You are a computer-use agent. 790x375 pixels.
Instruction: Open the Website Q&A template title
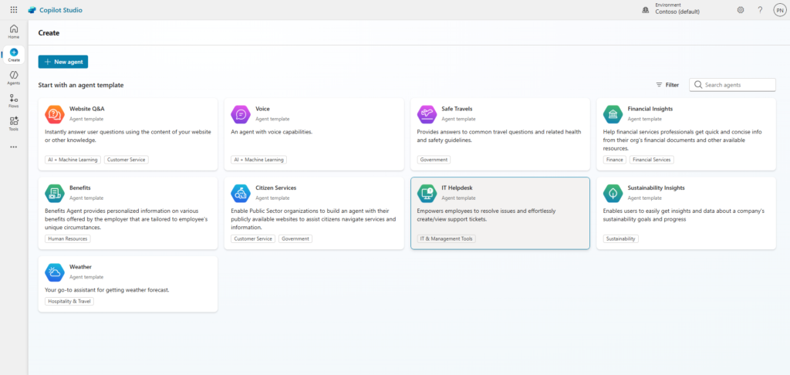87,108
